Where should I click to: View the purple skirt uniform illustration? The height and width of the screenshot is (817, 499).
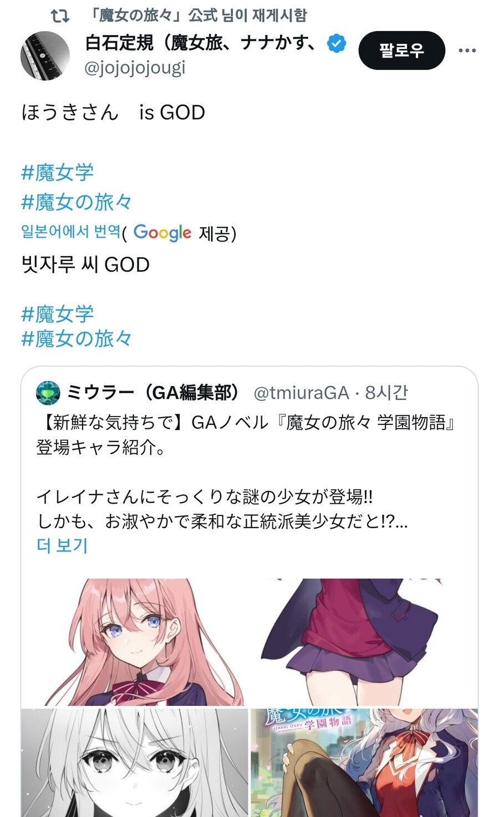pos(364,642)
